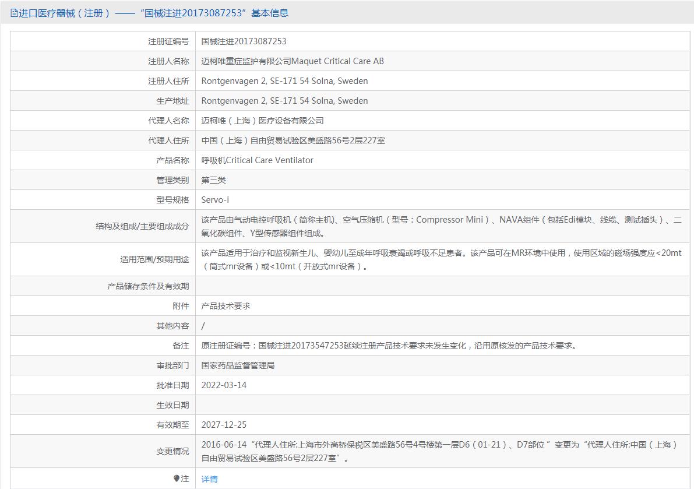Viewport: 694px width, 489px height.
Task: Select the 变更情况 label
Action: pyautogui.click(x=172, y=451)
